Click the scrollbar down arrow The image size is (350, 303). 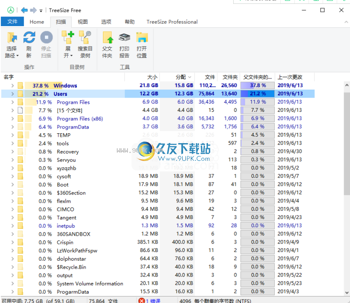click(347, 292)
